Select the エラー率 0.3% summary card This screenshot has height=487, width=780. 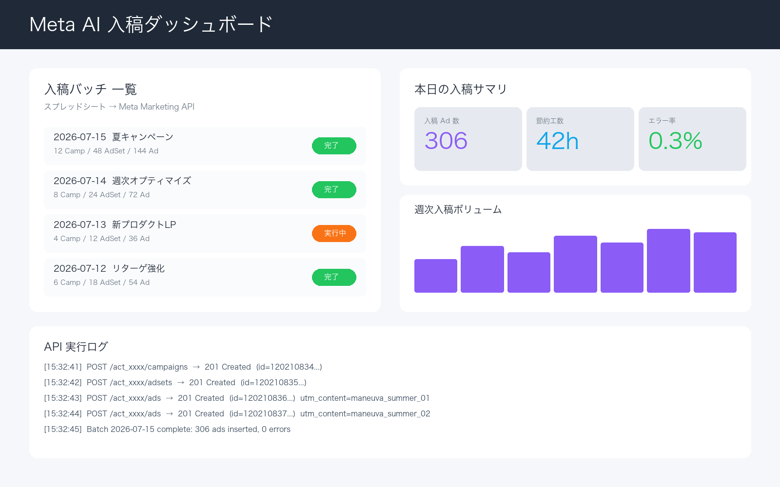click(692, 139)
